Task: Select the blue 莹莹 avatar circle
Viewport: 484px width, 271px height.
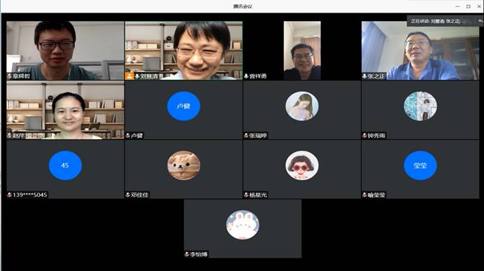Action: coord(420,165)
